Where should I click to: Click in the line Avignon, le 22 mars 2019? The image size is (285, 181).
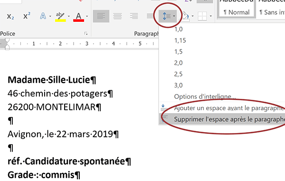click(x=63, y=134)
